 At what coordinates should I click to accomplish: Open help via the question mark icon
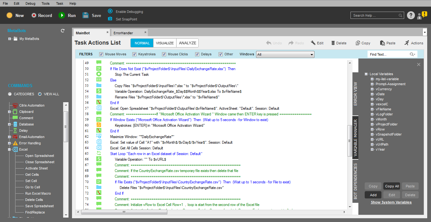click(410, 15)
